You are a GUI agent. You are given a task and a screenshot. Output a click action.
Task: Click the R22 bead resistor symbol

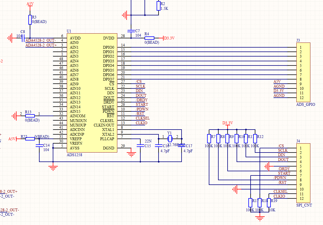tap(30, 139)
